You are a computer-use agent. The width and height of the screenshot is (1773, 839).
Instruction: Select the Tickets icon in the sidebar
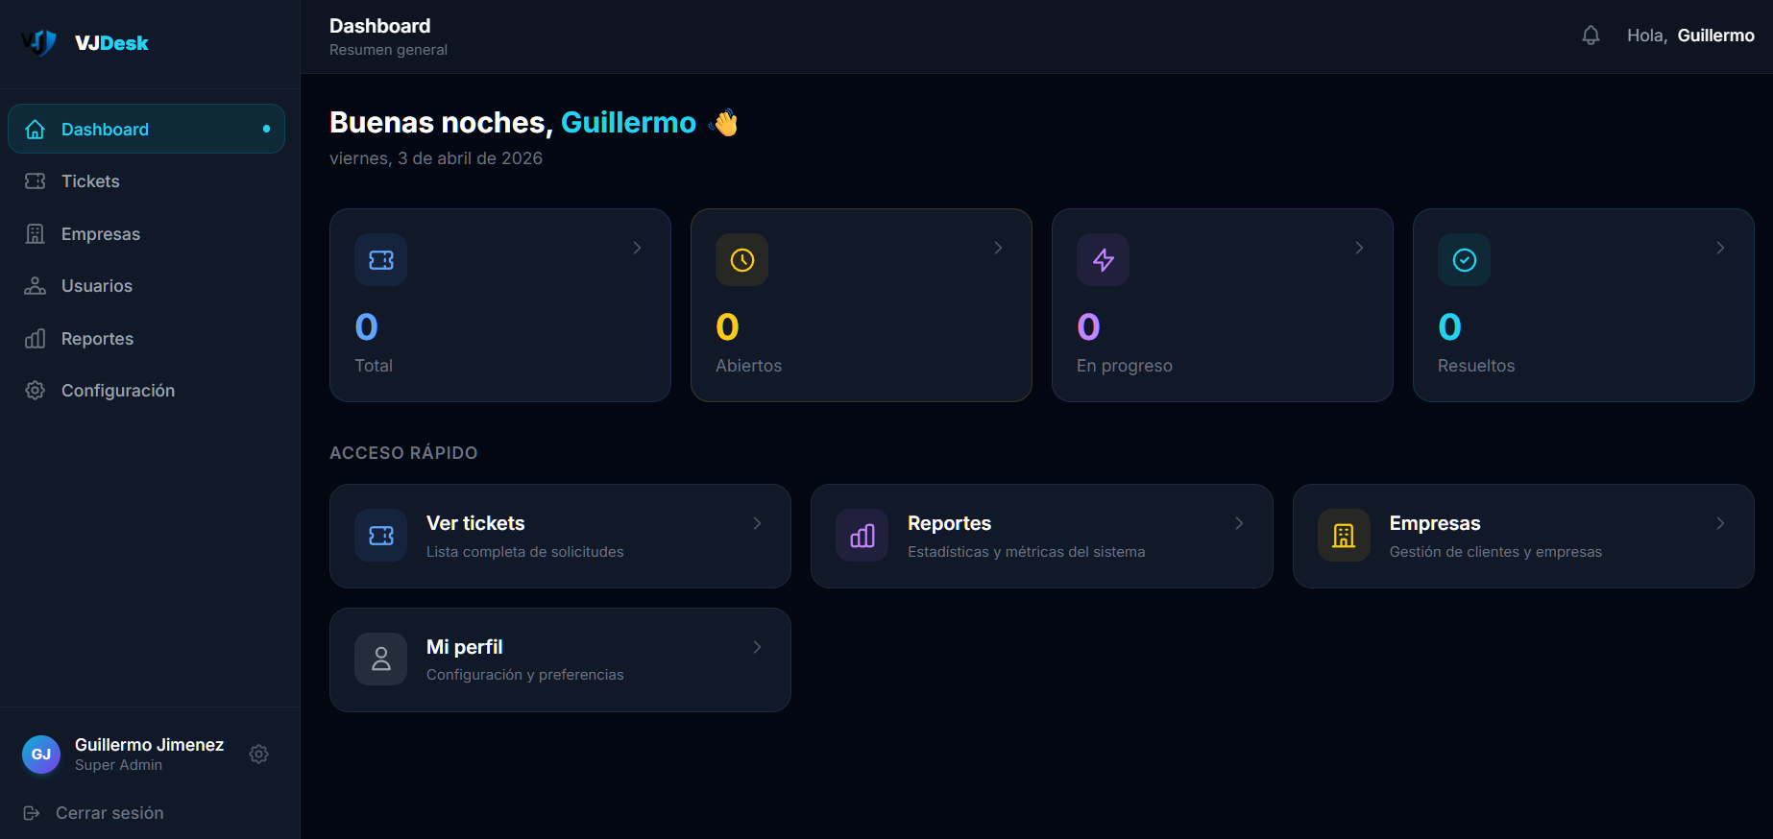click(35, 180)
